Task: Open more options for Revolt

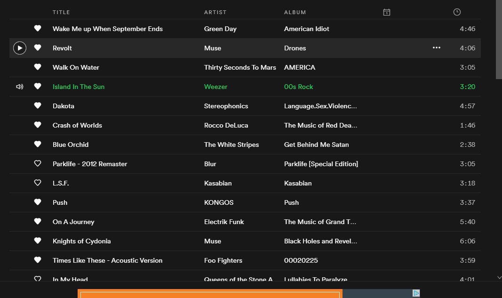Action: (x=437, y=48)
